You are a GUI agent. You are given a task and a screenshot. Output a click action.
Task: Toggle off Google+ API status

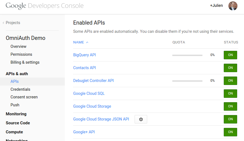[230, 132]
